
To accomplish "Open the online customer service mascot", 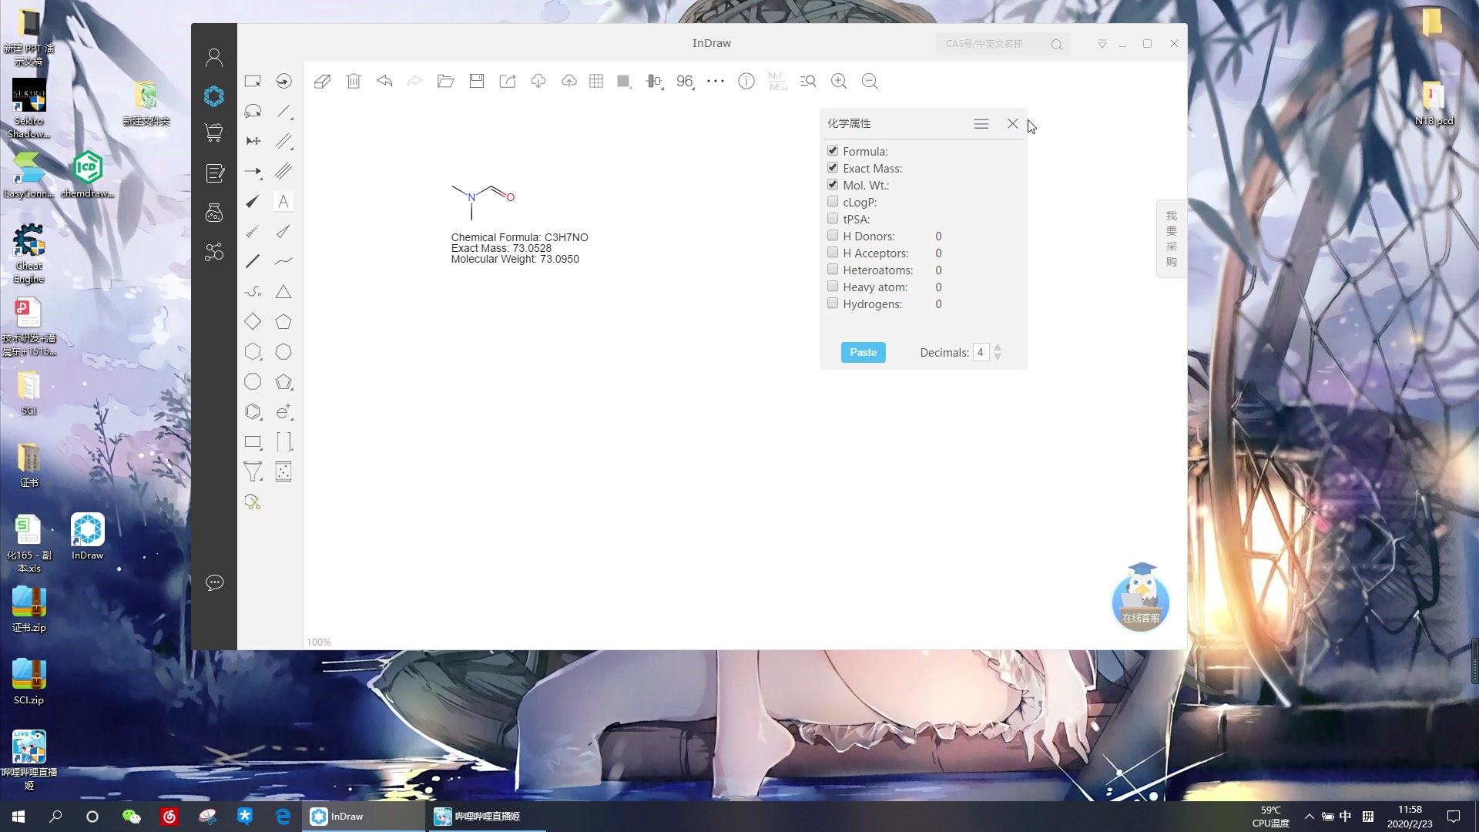I will point(1141,598).
